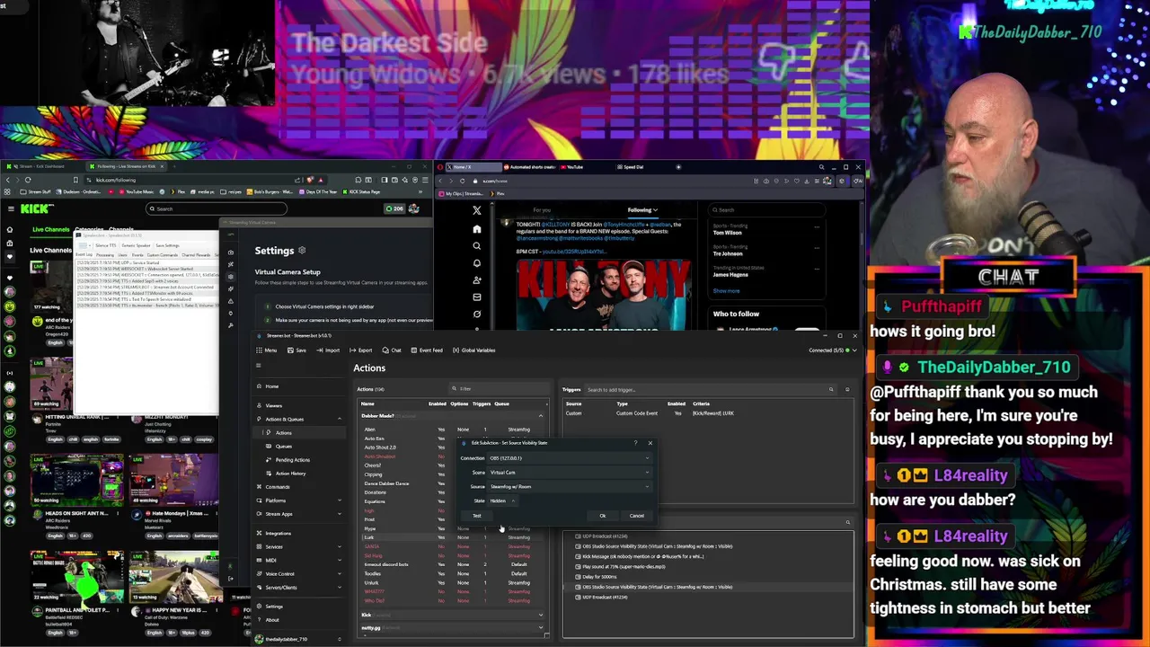Switch to For you tab on X
The width and height of the screenshot is (1150, 647).
pos(542,210)
